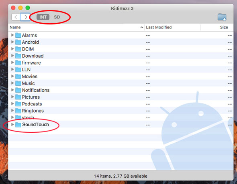Image resolution: width=237 pixels, height=184 pixels.
Task: Select the Pictures folder icon
Action: point(18,97)
